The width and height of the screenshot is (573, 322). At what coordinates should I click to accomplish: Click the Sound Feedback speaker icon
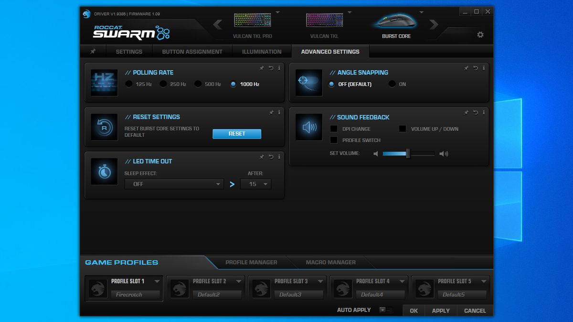pos(309,127)
